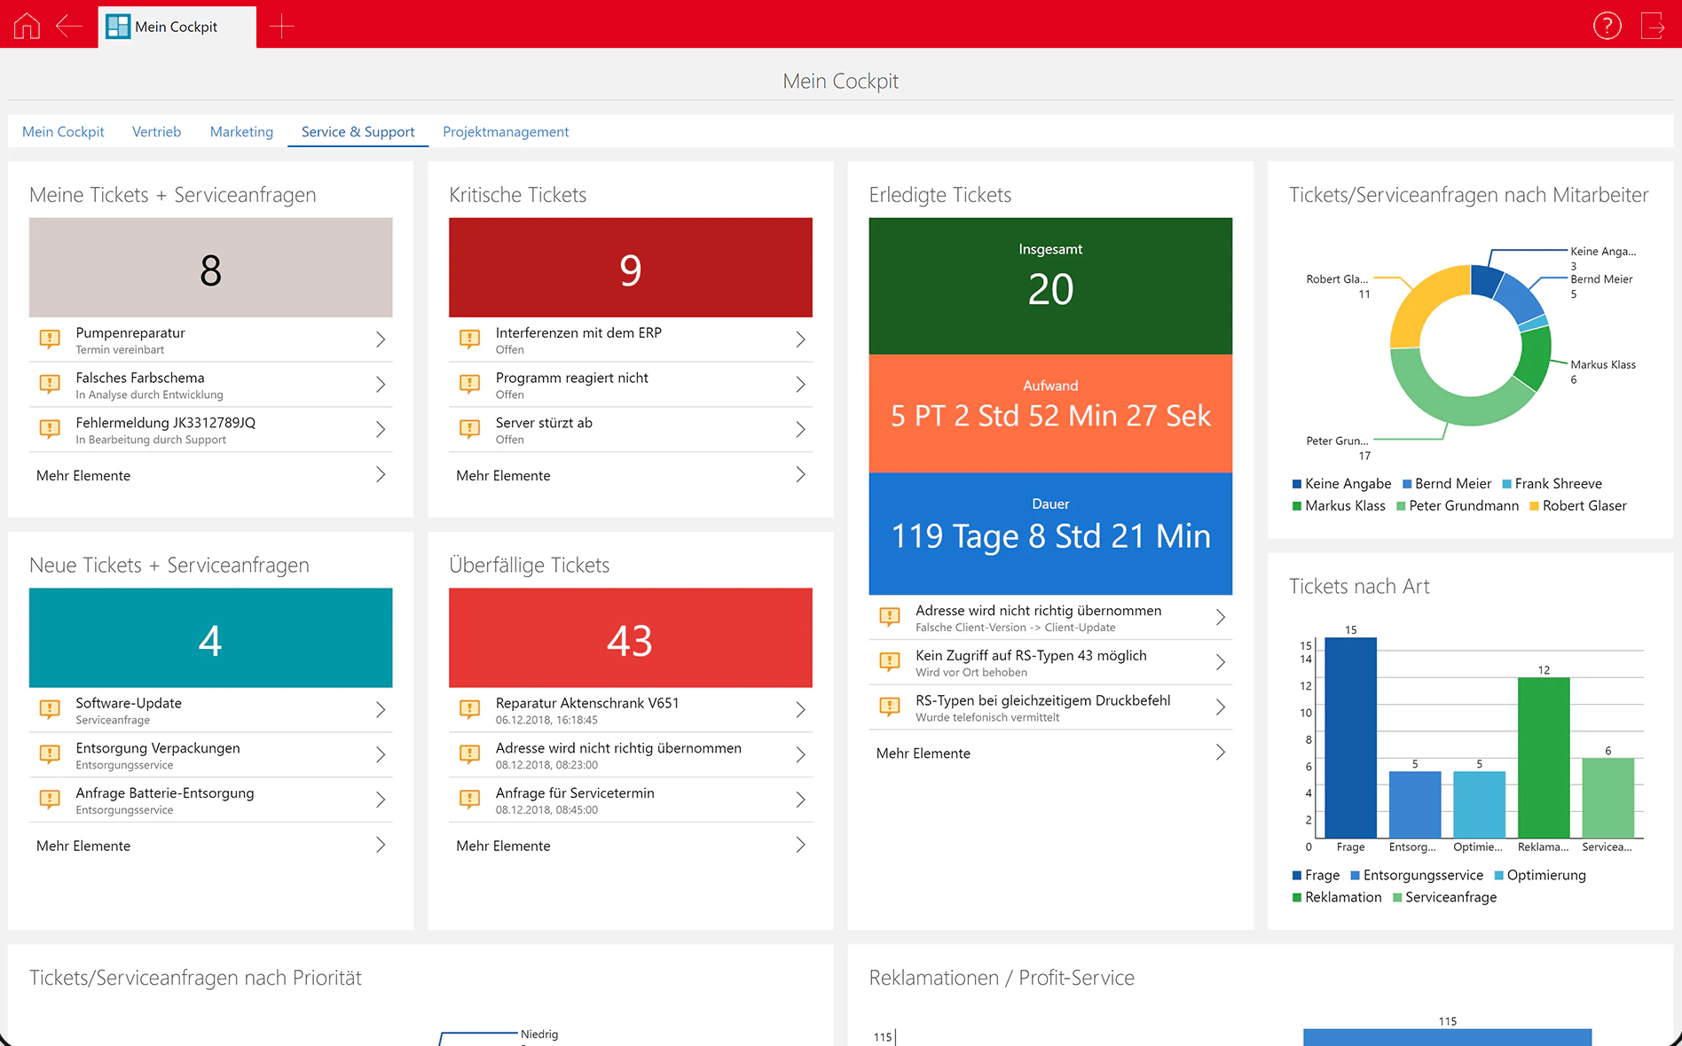1682x1046 pixels.
Task: Go to the home screen icon
Action: [x=27, y=26]
